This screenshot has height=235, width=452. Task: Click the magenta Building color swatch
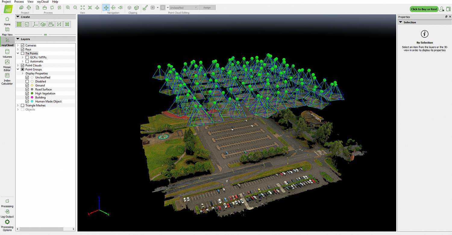pos(32,98)
